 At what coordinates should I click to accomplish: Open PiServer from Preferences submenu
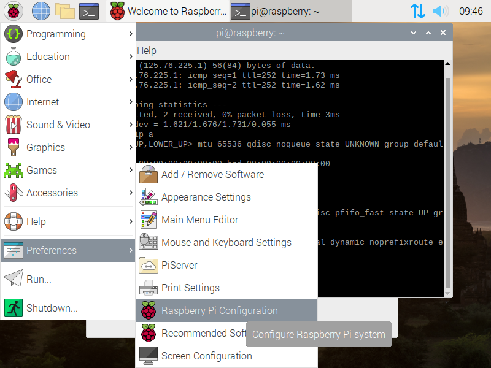coord(226,265)
